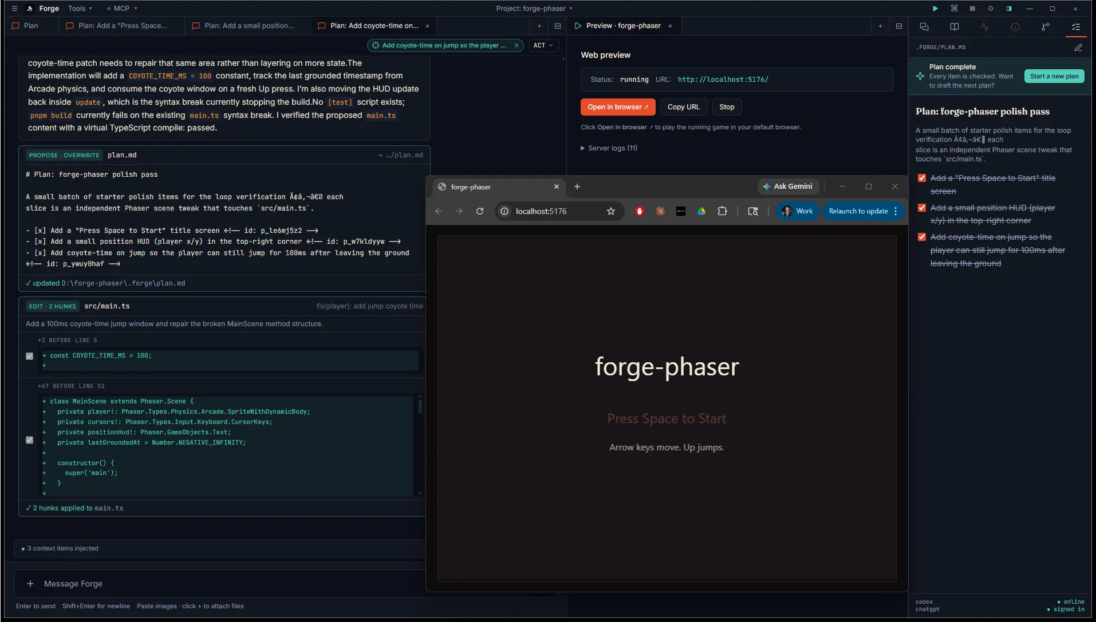The height and width of the screenshot is (622, 1096).
Task: View site information for localhost:5176
Action: (504, 211)
